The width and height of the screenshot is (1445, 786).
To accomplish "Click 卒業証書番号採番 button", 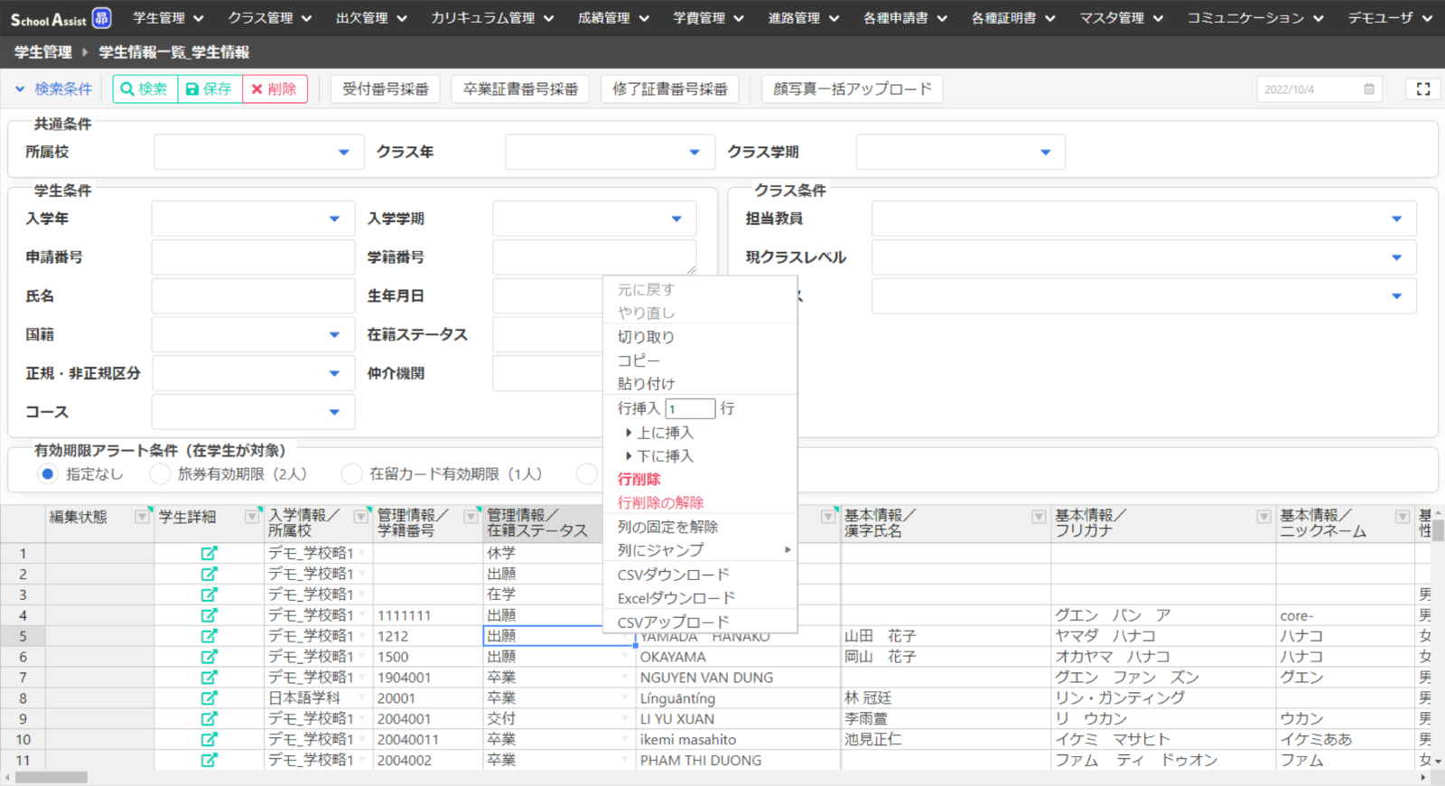I will [521, 89].
